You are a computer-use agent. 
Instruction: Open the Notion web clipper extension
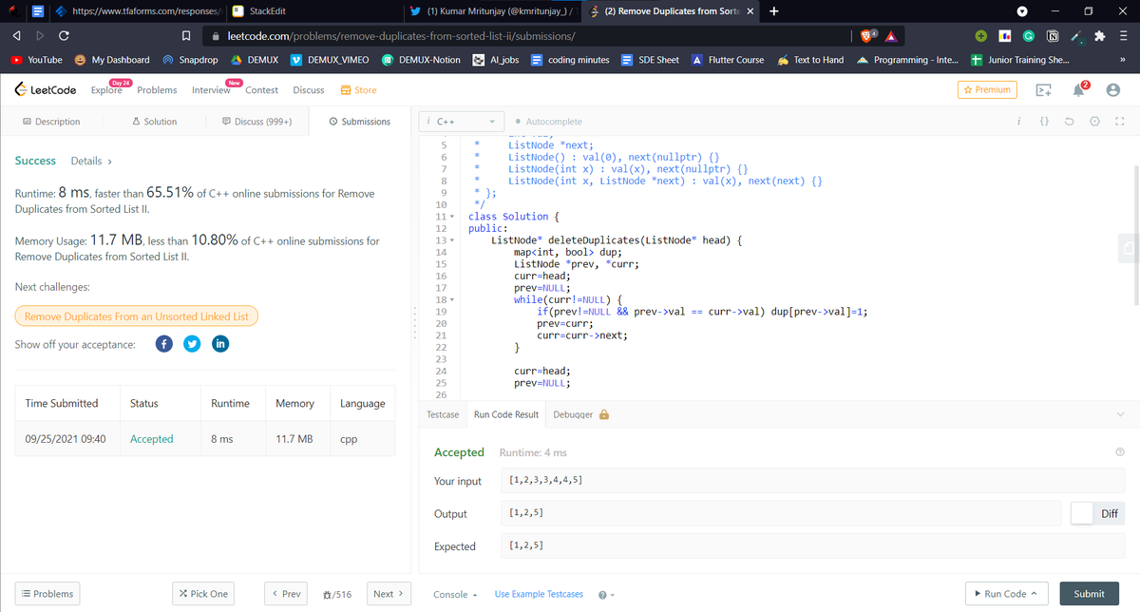point(1053,35)
